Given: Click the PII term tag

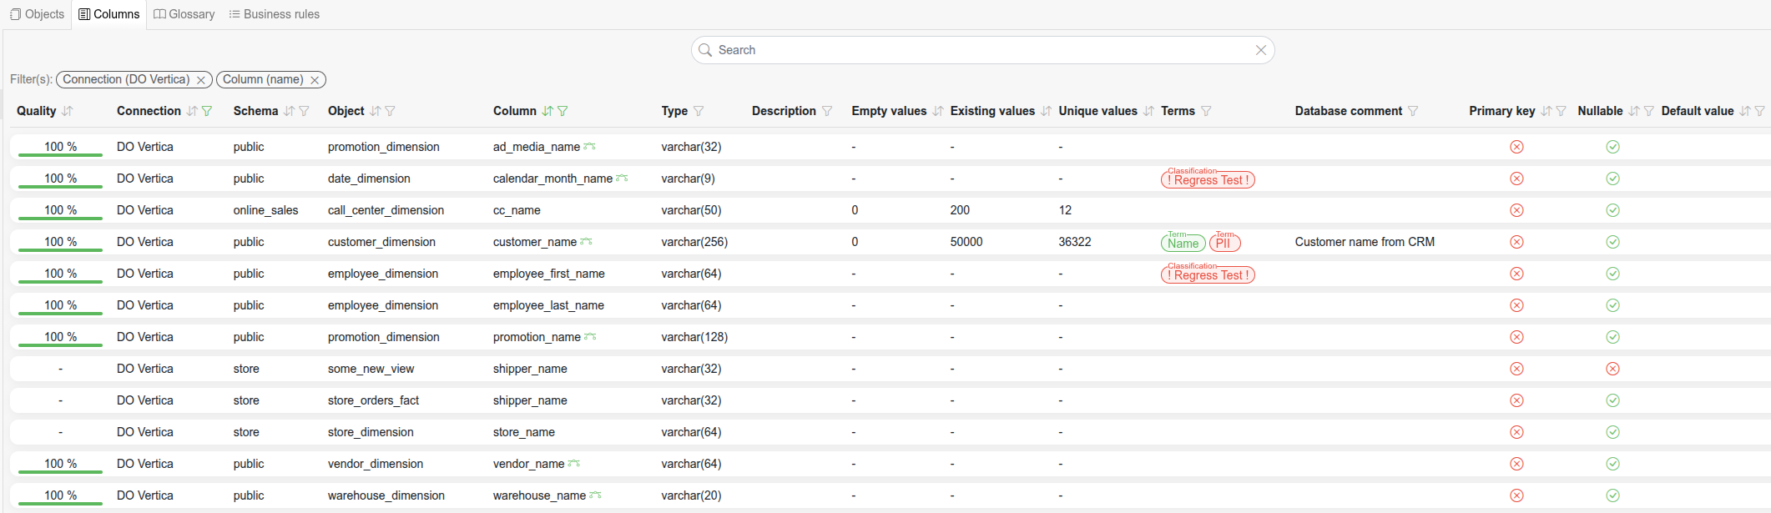Looking at the screenshot, I should (x=1224, y=243).
